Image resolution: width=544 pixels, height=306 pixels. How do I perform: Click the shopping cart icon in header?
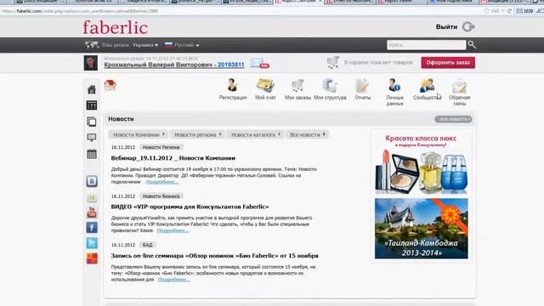pyautogui.click(x=332, y=62)
